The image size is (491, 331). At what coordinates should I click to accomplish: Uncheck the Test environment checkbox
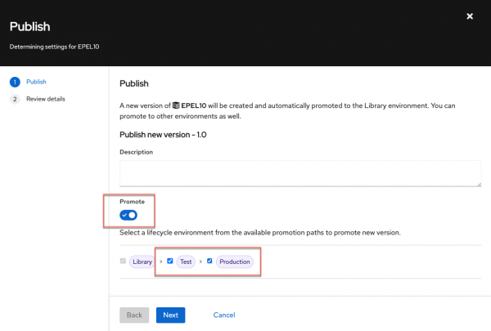[x=170, y=261]
